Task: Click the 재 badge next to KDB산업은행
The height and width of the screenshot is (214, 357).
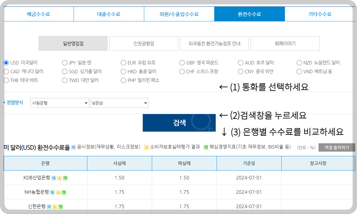Action: tap(53, 178)
